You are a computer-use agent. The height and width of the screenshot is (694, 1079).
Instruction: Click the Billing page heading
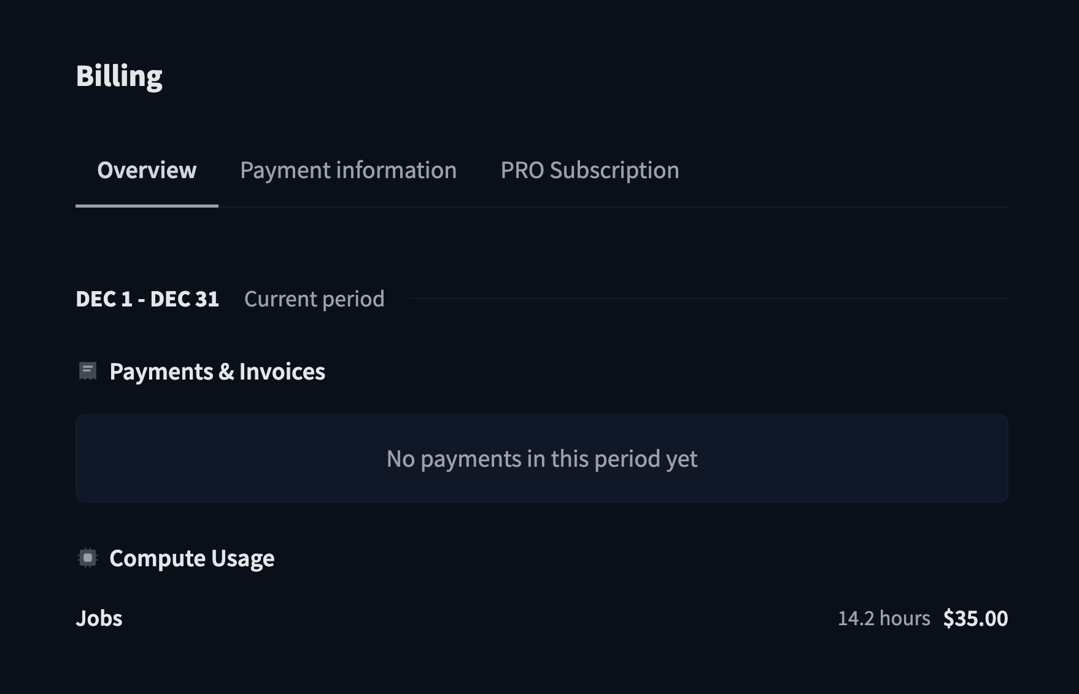[x=119, y=76]
